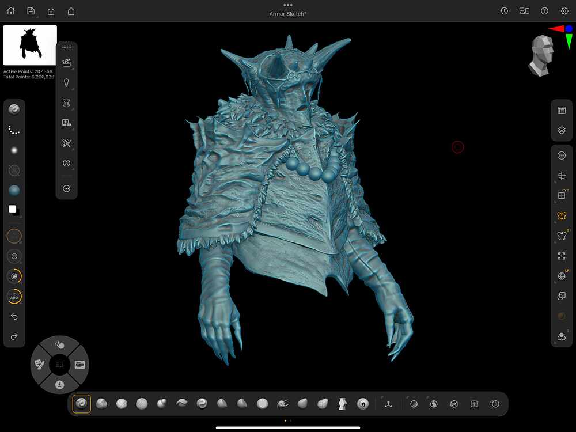Viewport: 576px width, 432px height.
Task: Adjust the orange arc intensity dial
Action: [14, 276]
